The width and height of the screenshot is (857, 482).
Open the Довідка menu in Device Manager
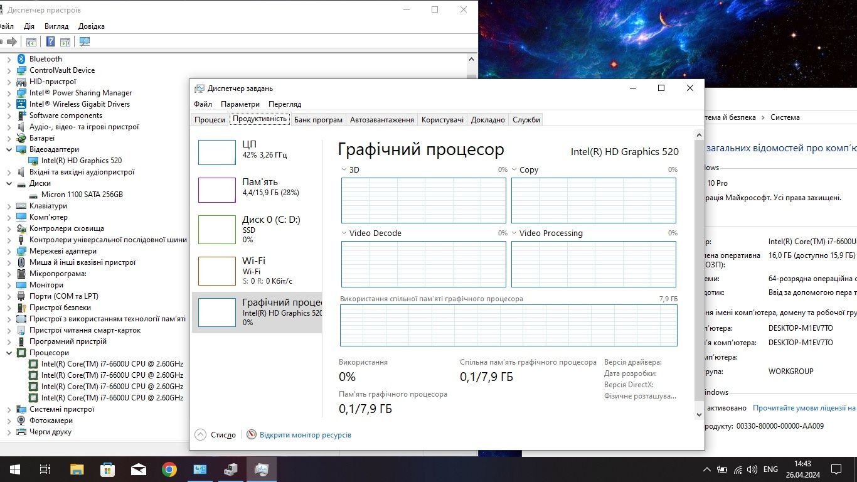coord(92,26)
